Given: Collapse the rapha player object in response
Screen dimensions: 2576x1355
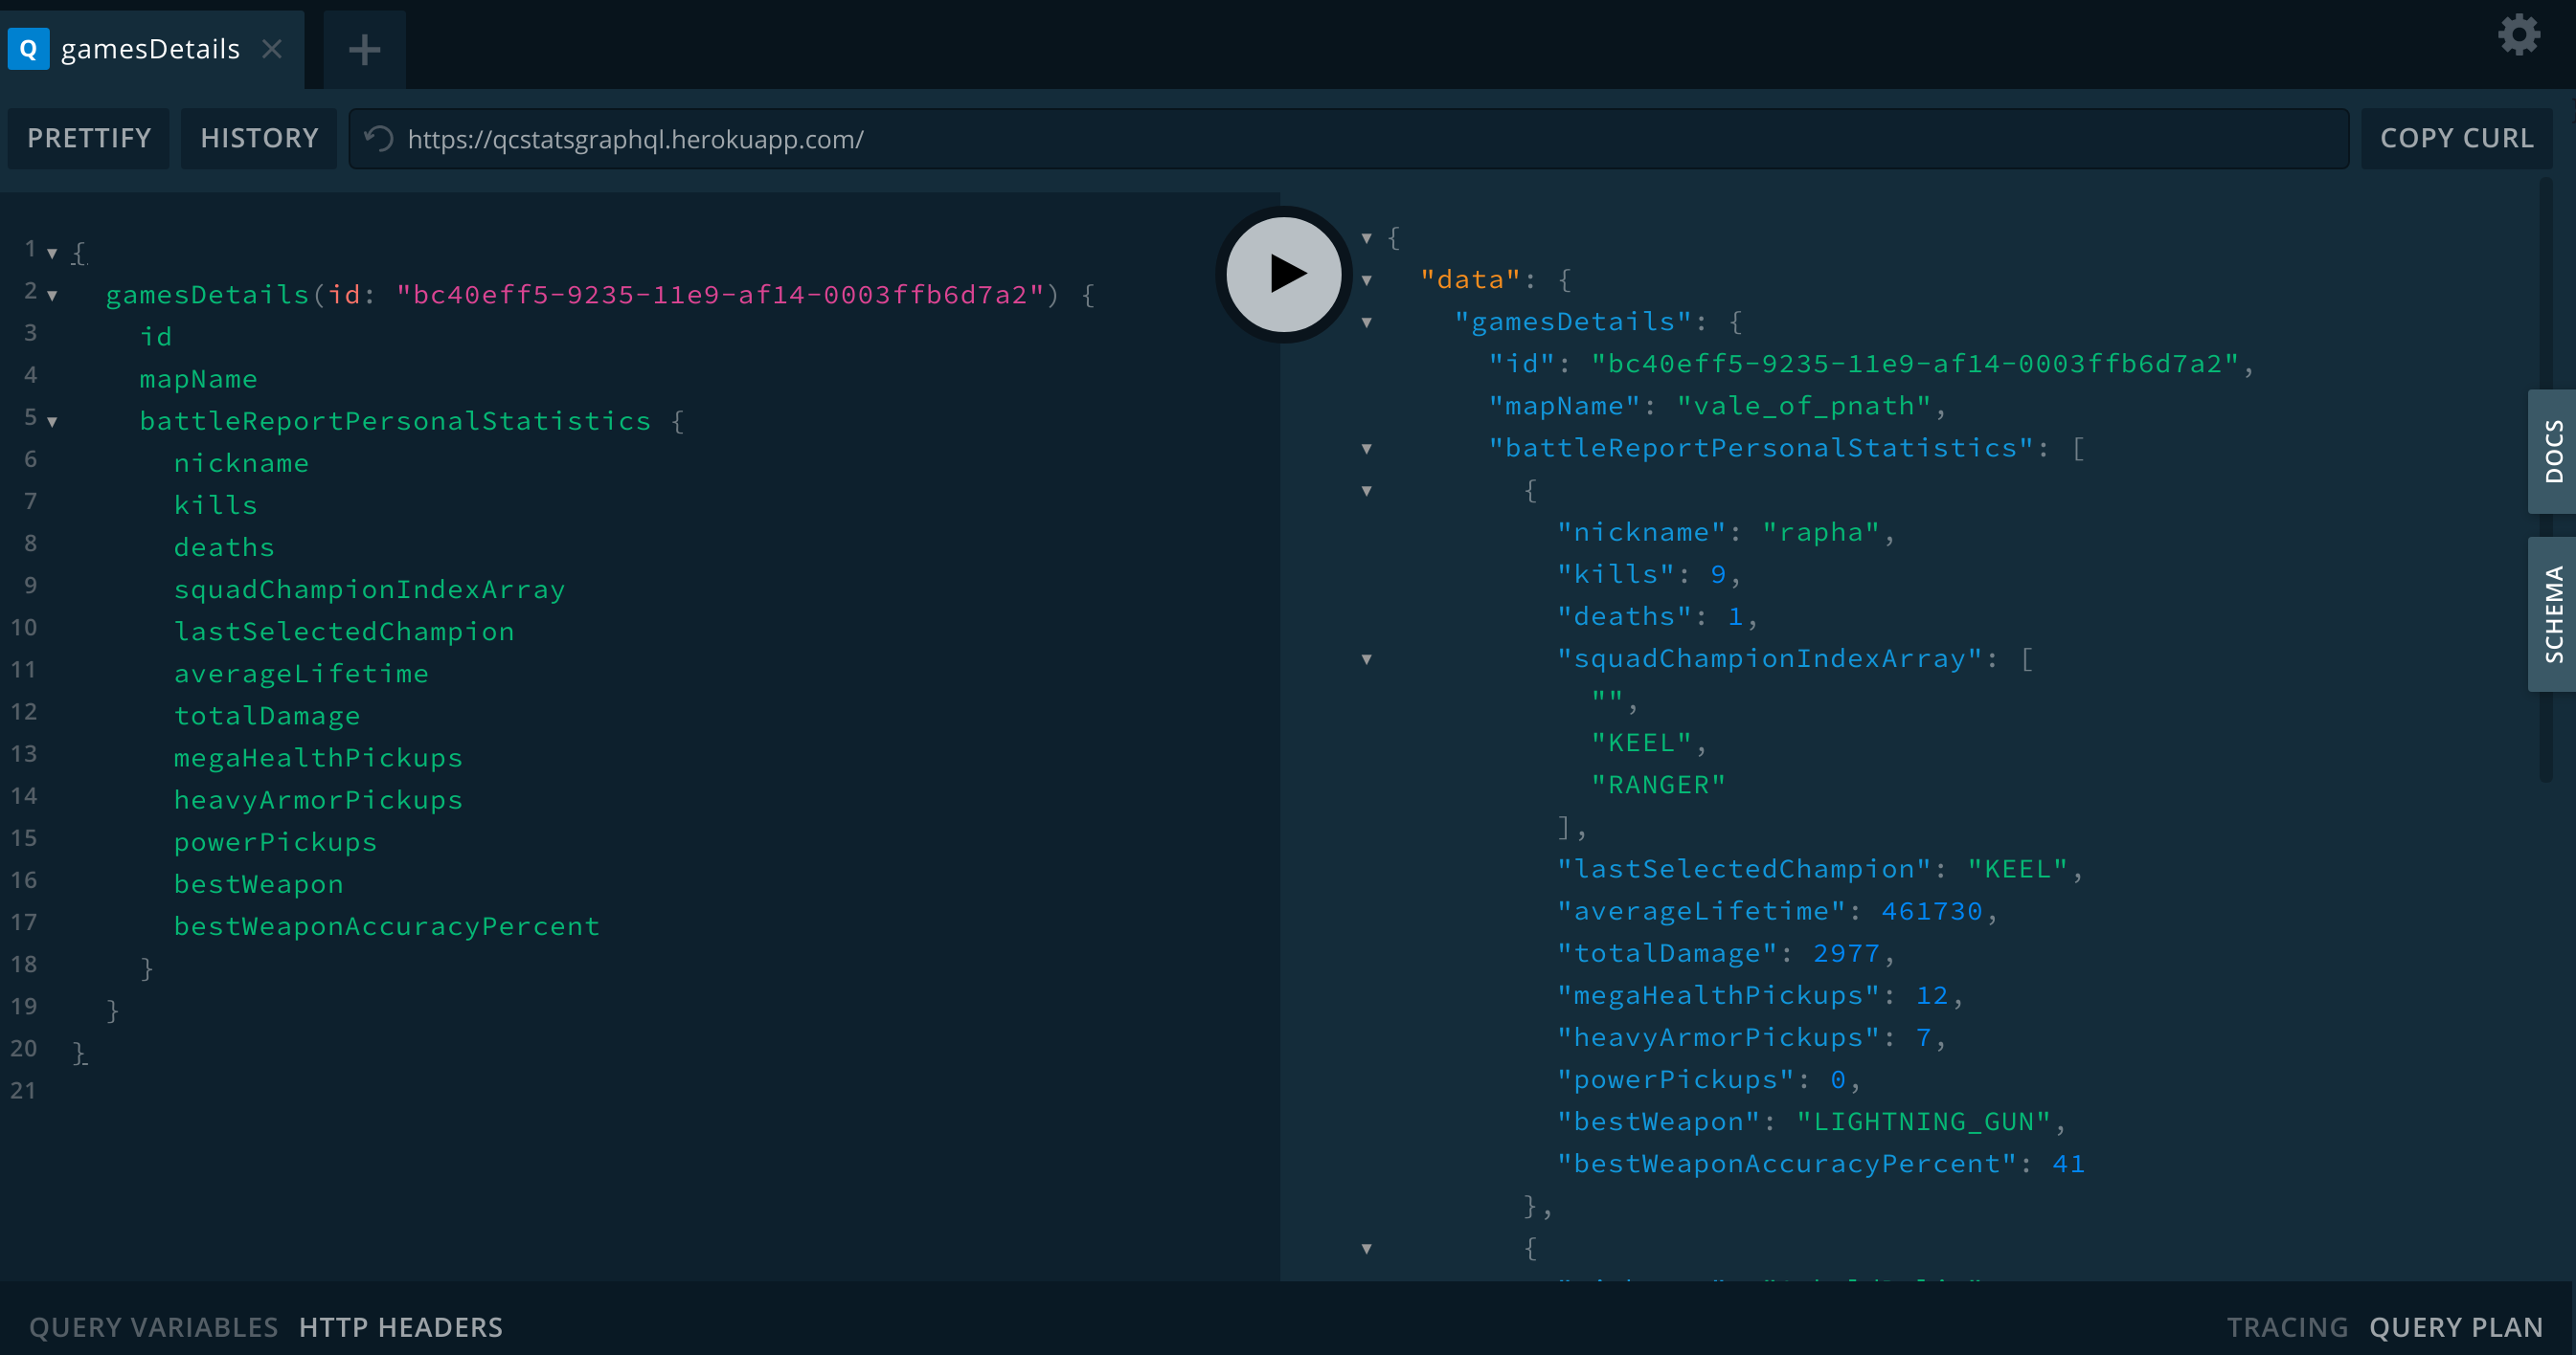Looking at the screenshot, I should (1367, 491).
